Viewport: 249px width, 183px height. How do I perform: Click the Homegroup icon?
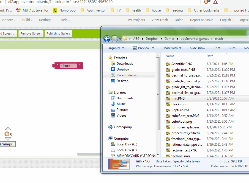coord(110,127)
